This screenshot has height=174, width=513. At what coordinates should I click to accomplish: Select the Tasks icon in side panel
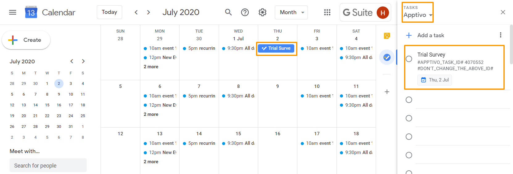[x=387, y=57]
